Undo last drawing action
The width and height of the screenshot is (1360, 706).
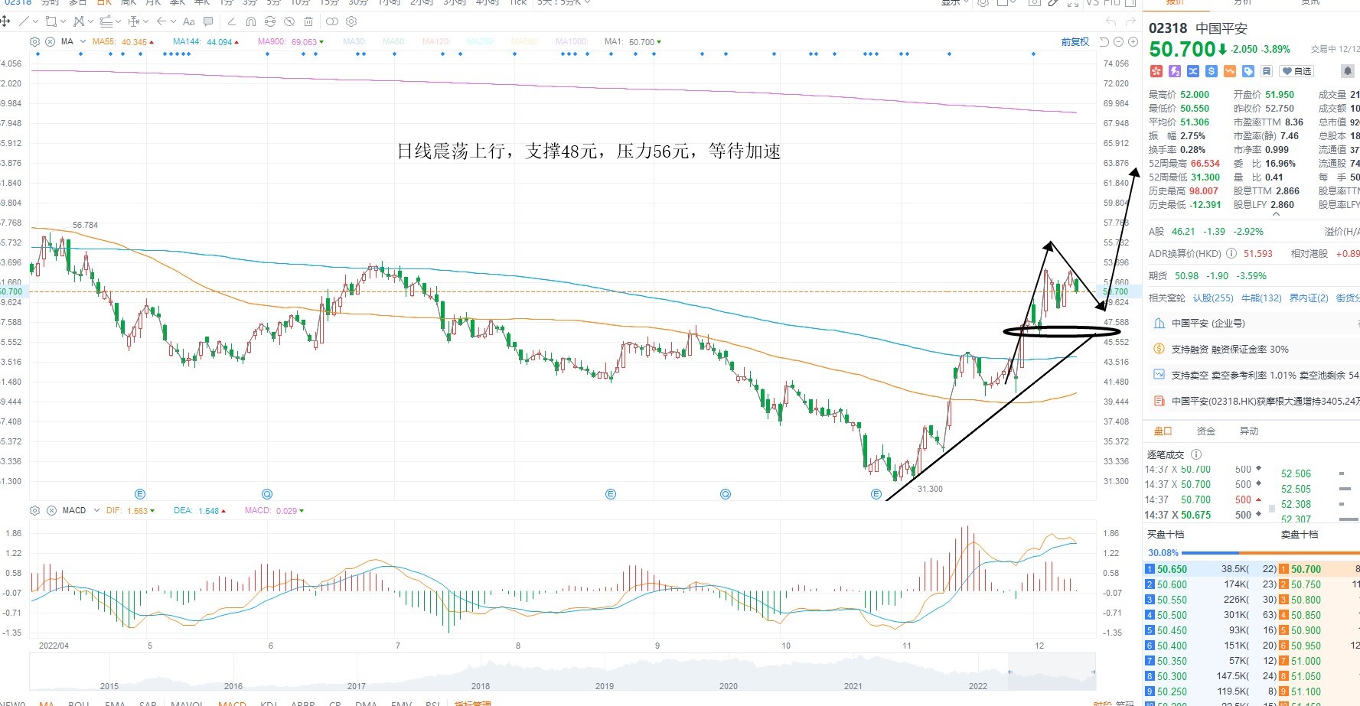tap(1111, 21)
